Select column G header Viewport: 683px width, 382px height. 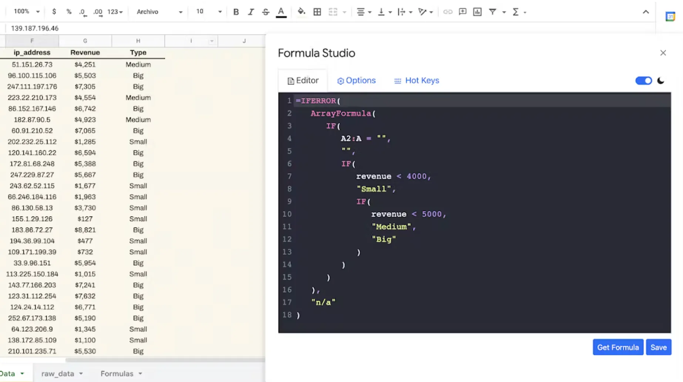[x=85, y=41]
